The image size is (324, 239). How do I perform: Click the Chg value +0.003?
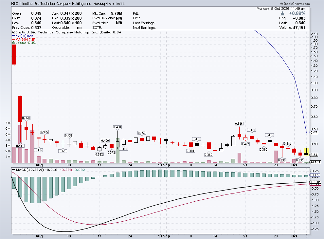tap(299, 18)
